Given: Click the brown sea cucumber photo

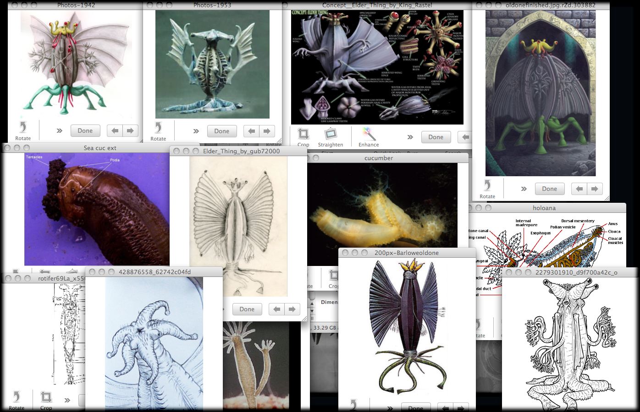Looking at the screenshot, I should click(97, 209).
